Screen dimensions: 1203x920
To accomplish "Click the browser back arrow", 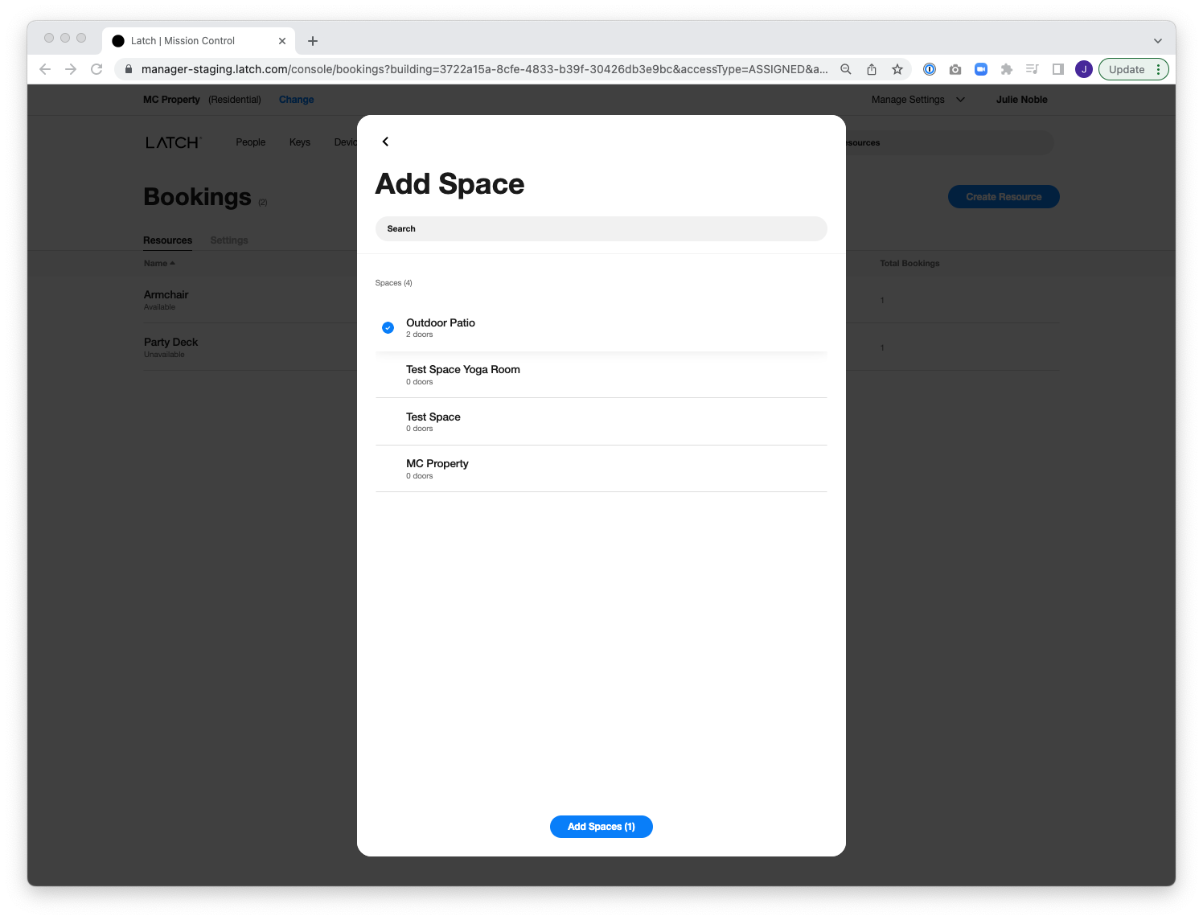I will [x=45, y=69].
